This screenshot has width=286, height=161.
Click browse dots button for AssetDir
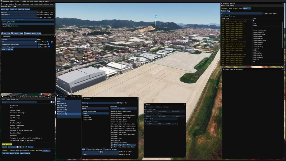click(38, 44)
